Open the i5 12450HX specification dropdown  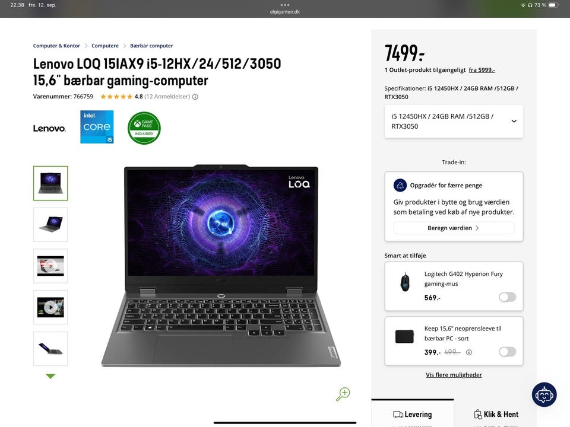click(454, 121)
